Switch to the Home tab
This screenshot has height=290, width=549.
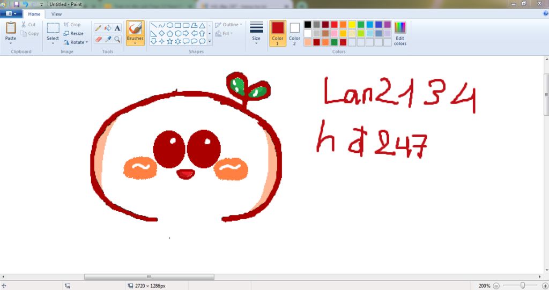(34, 14)
